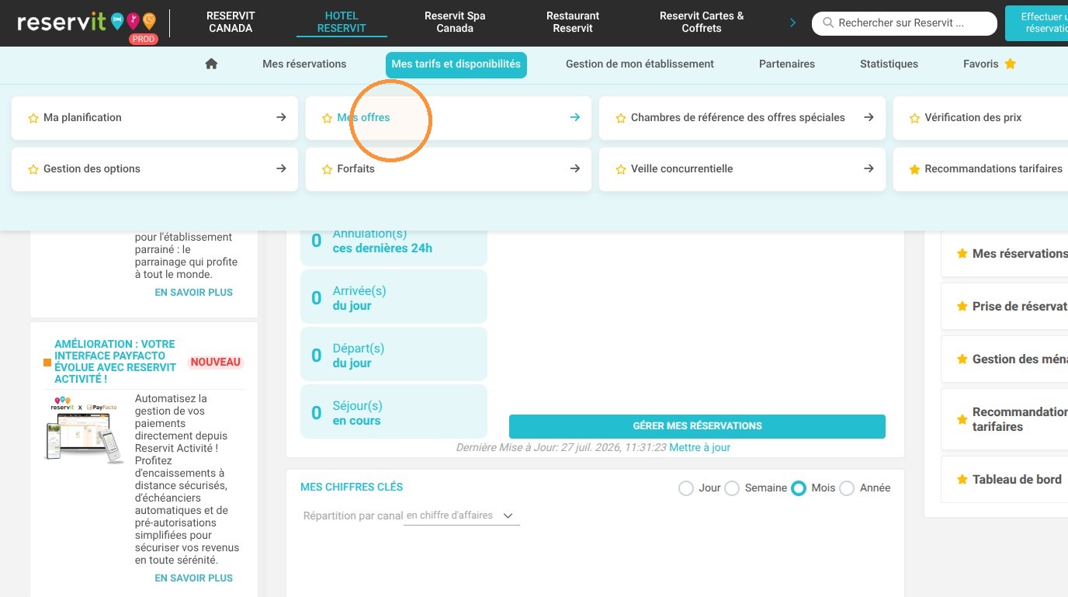The height and width of the screenshot is (597, 1068).
Task: Click EN SAVOIR PLUS under the parrainage article
Action: 194,293
